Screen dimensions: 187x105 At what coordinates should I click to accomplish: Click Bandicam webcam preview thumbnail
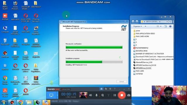83,95
